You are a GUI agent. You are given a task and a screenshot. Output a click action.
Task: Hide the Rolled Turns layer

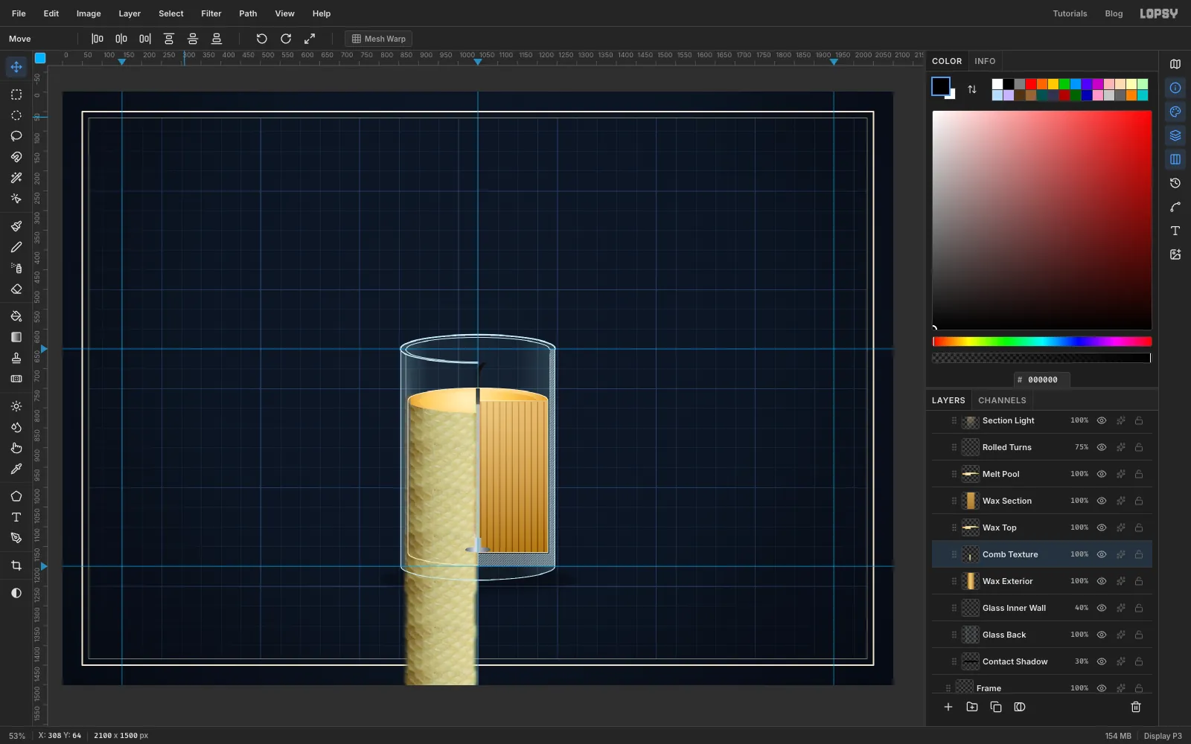[x=1102, y=447]
